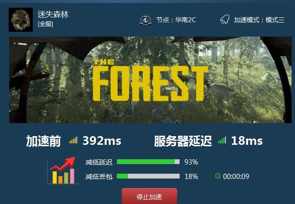Click the 减低丢包 label

coord(99,177)
